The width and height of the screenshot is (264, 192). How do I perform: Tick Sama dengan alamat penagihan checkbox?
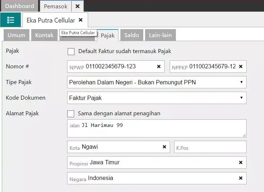71,114
